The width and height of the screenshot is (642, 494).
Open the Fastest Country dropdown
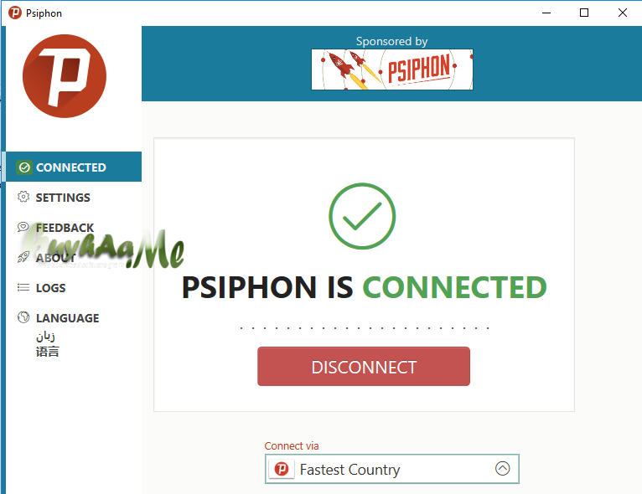tap(392, 469)
